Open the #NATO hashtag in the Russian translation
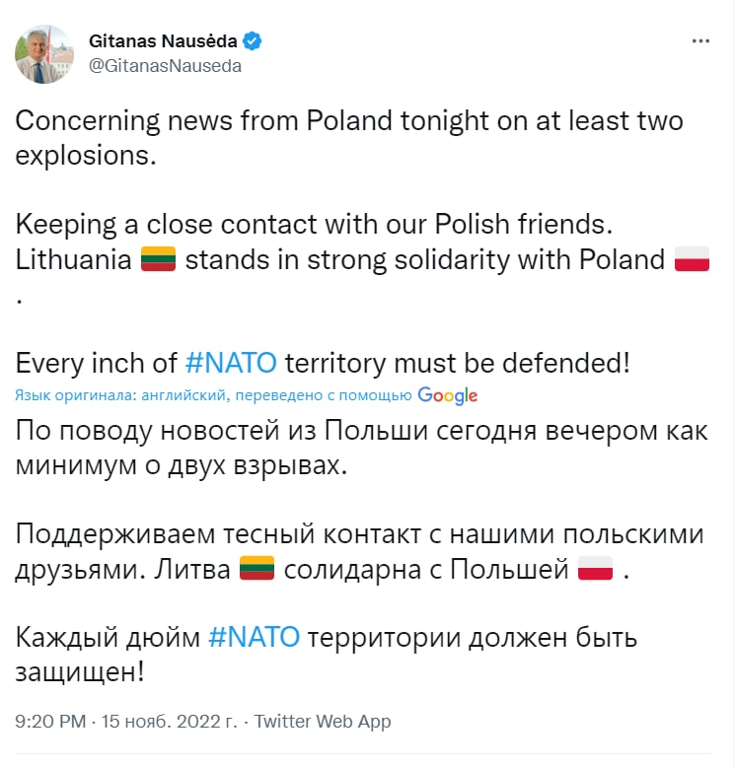This screenshot has width=734, height=768. click(255, 637)
